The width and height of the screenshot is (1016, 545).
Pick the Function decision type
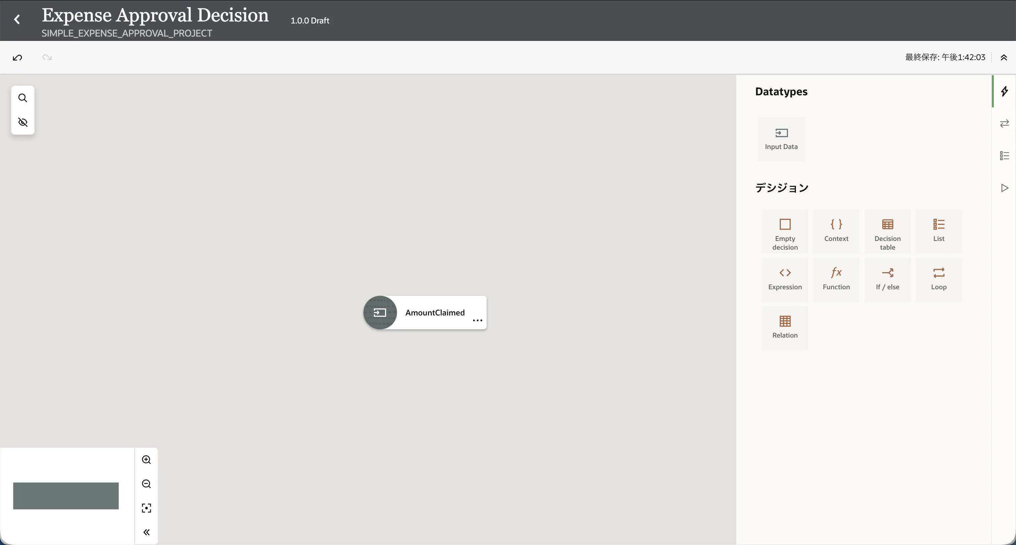[x=836, y=280]
